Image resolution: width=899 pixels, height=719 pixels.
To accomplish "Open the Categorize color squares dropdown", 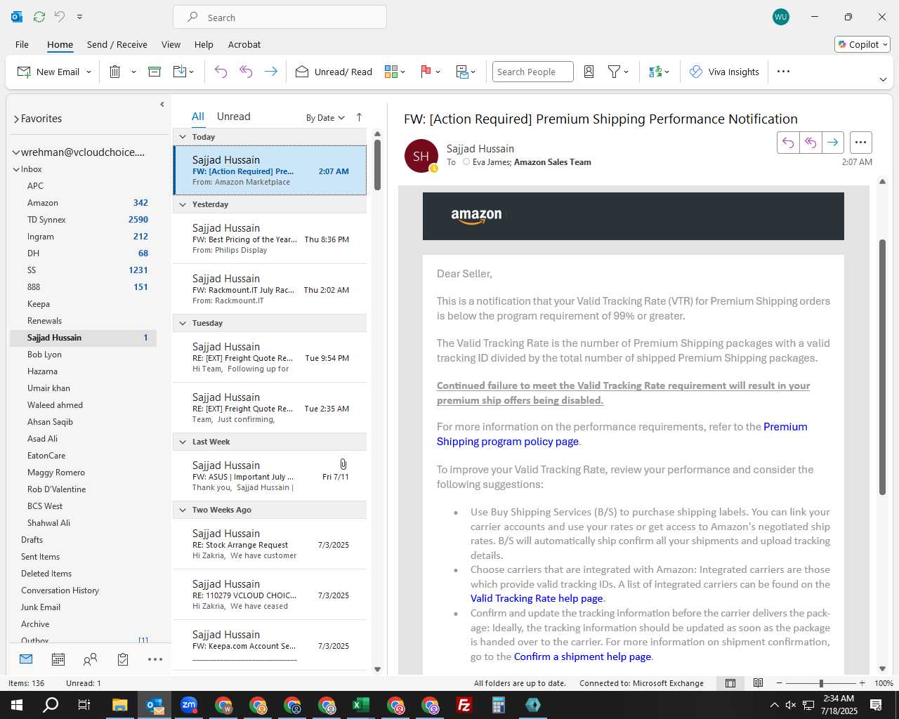I will tap(395, 72).
